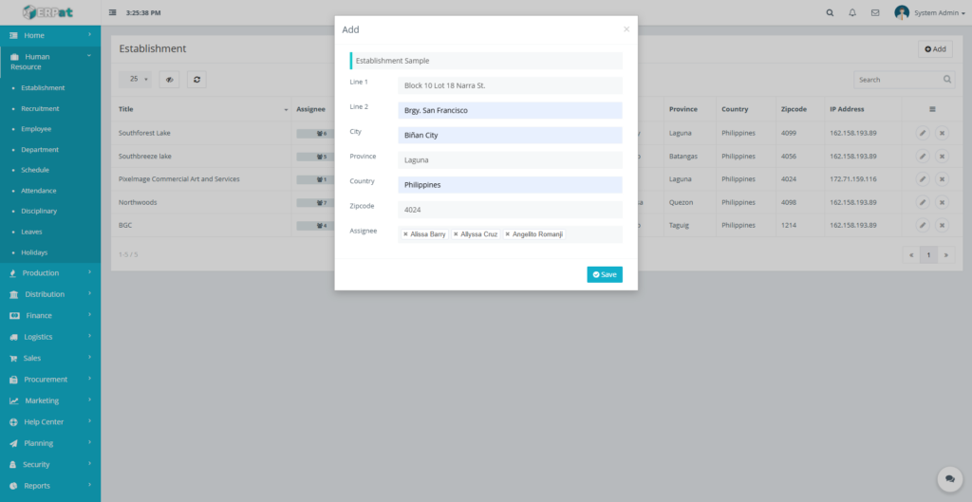
Task: Expand the Sales menu
Action: [x=50, y=358]
